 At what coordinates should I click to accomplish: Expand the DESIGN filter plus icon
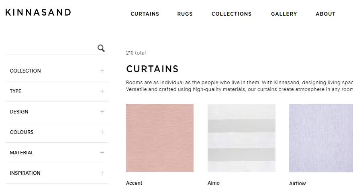(102, 112)
